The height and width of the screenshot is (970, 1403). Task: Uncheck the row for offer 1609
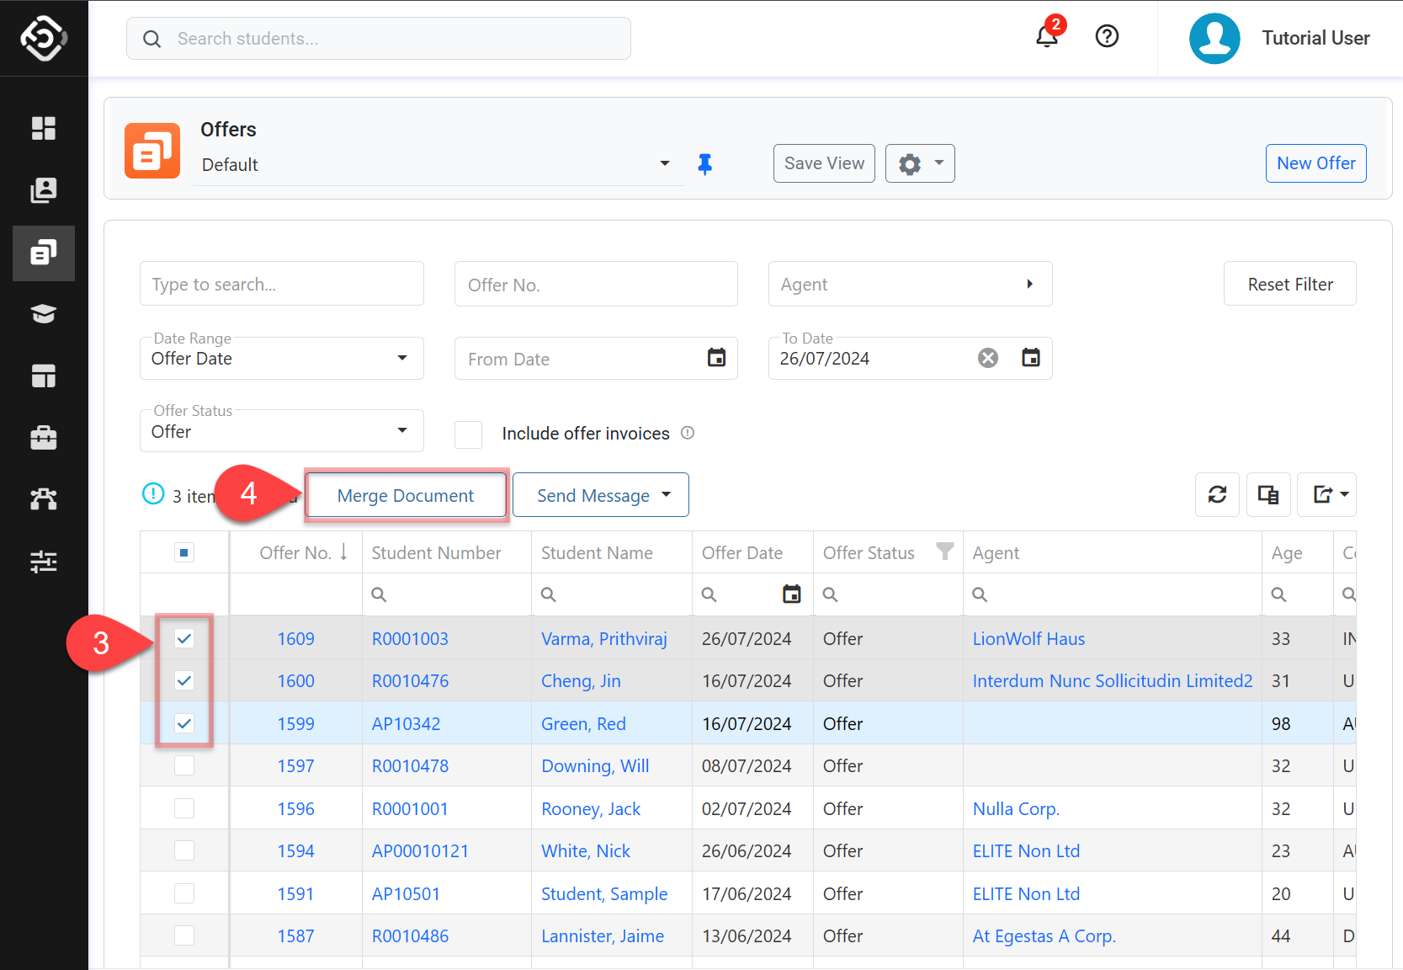(184, 638)
